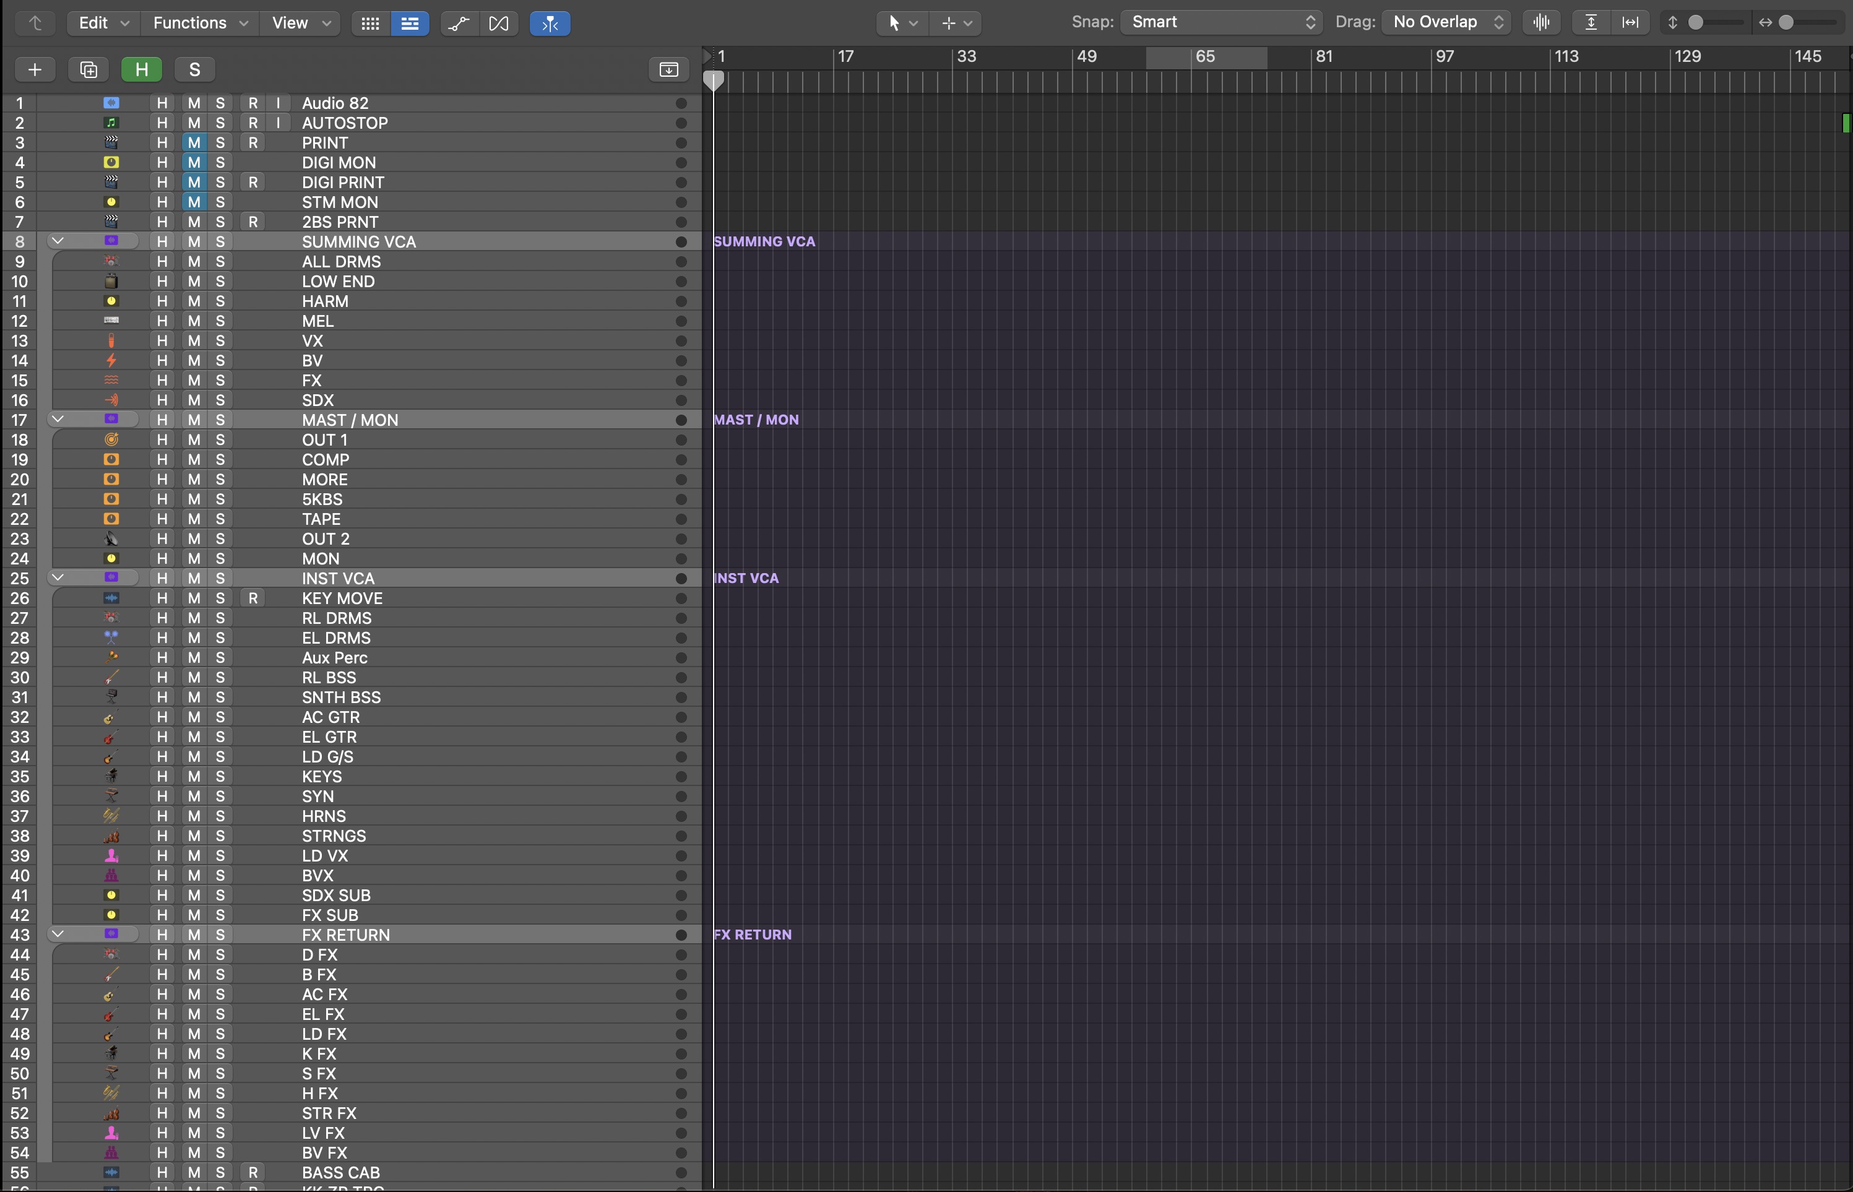Open the marquee crosshair tool dropdown
Screen dimensions: 1853x1192
(957, 24)
